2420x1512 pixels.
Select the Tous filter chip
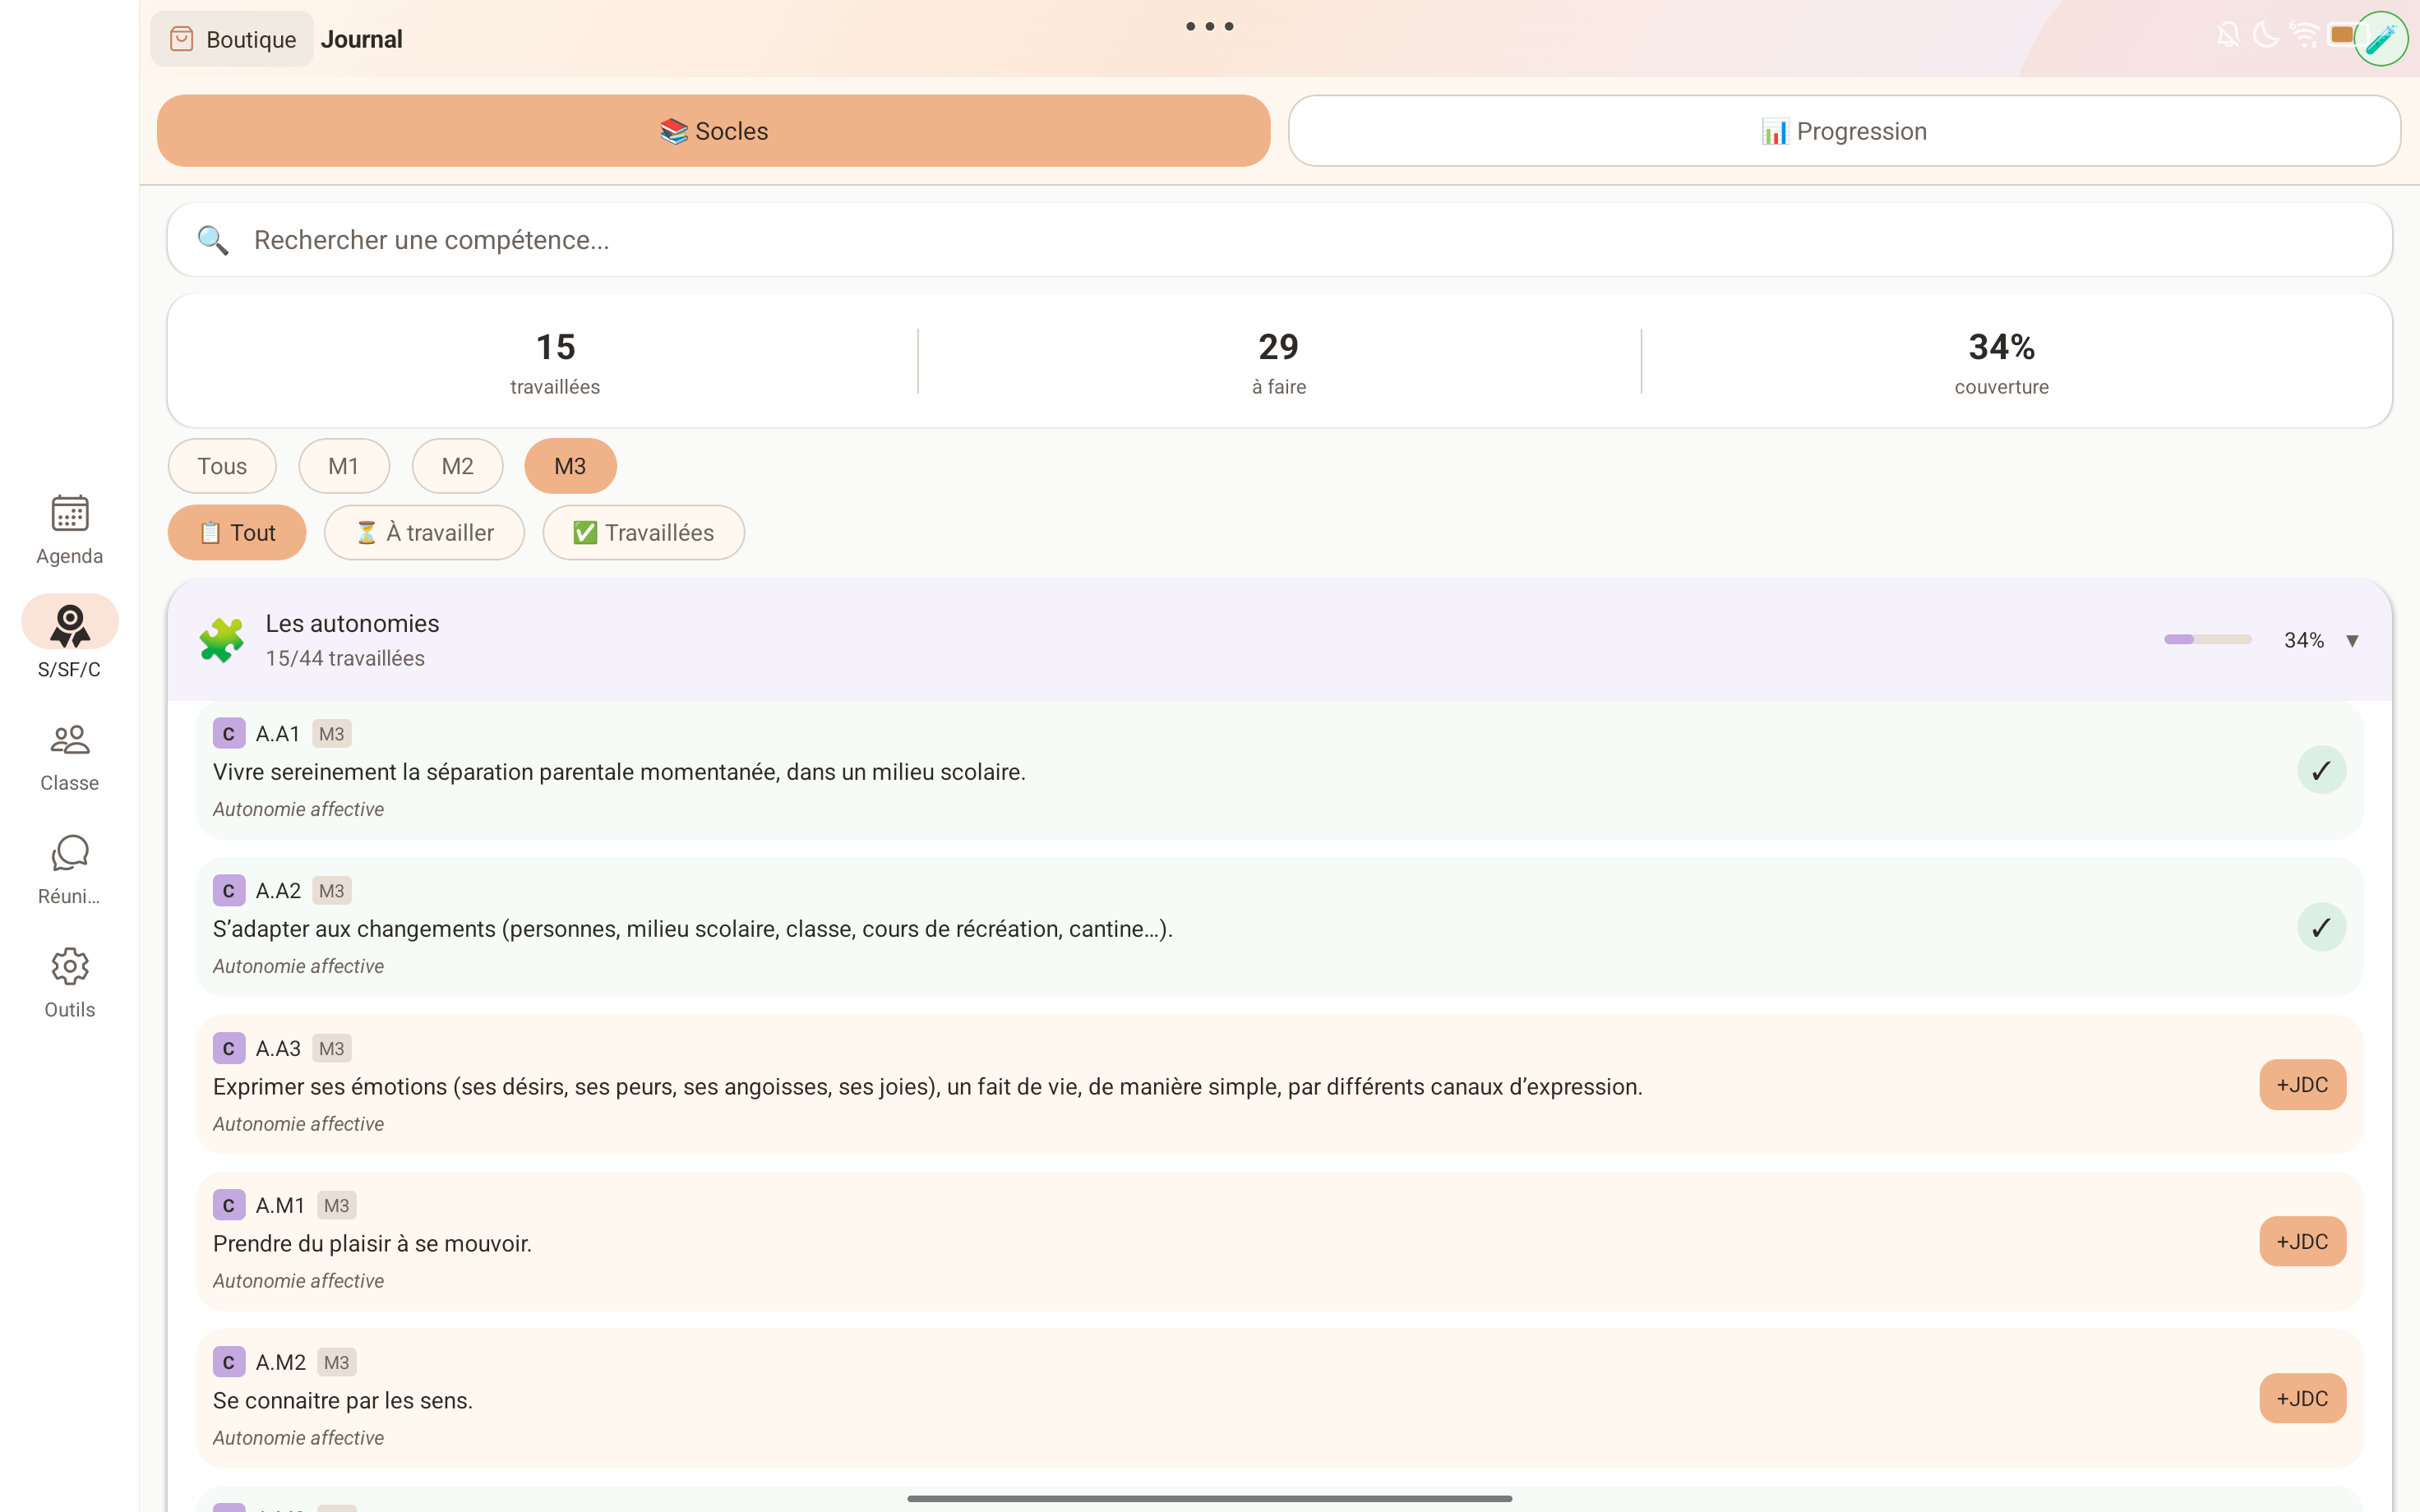pos(221,465)
